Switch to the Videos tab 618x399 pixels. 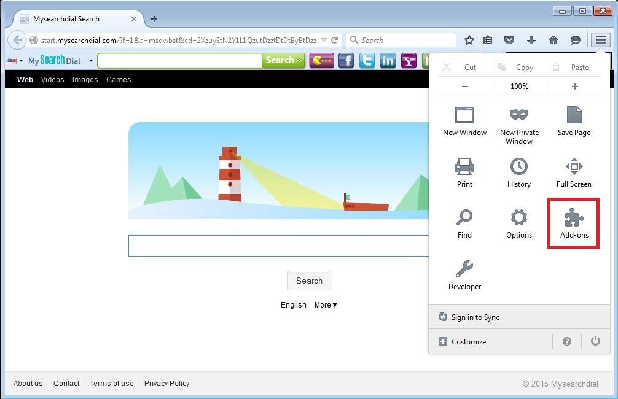click(52, 79)
